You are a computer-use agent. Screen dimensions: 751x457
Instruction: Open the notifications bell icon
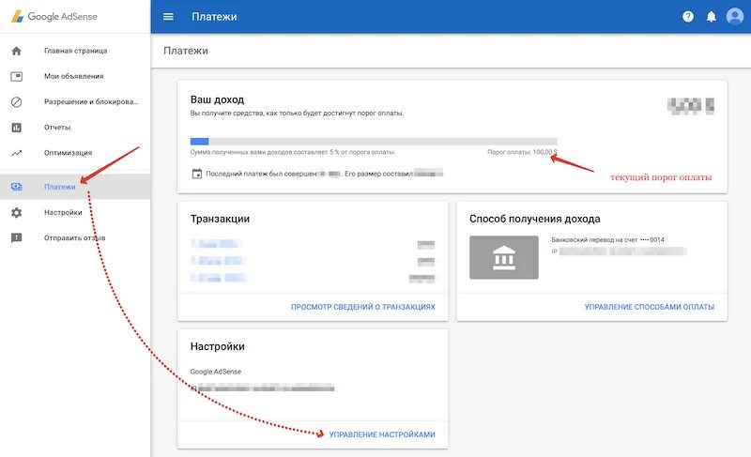tap(712, 17)
